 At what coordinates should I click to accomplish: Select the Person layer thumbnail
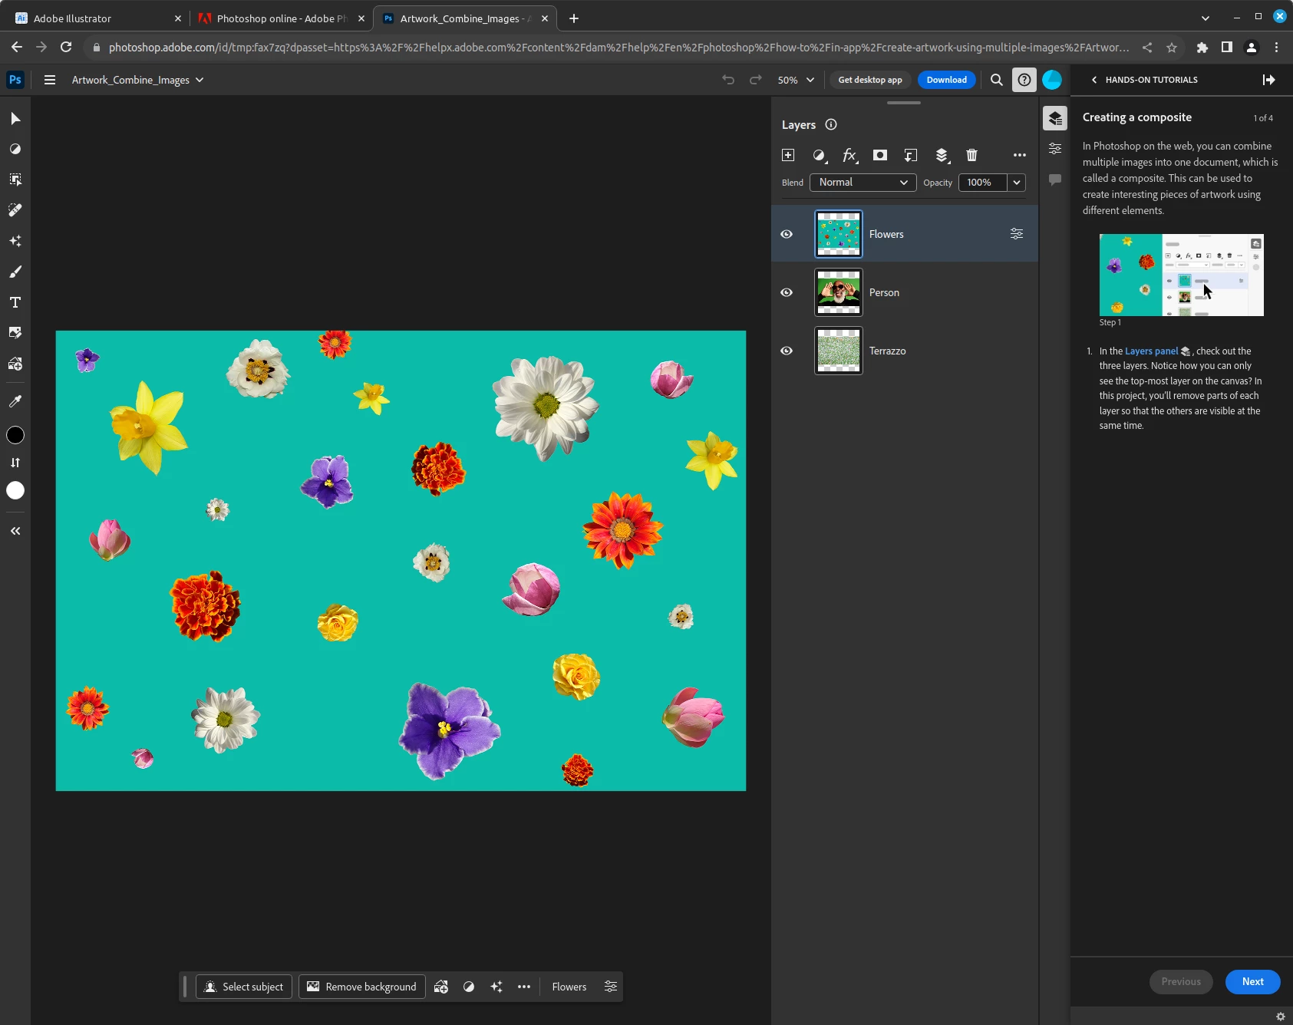[838, 292]
